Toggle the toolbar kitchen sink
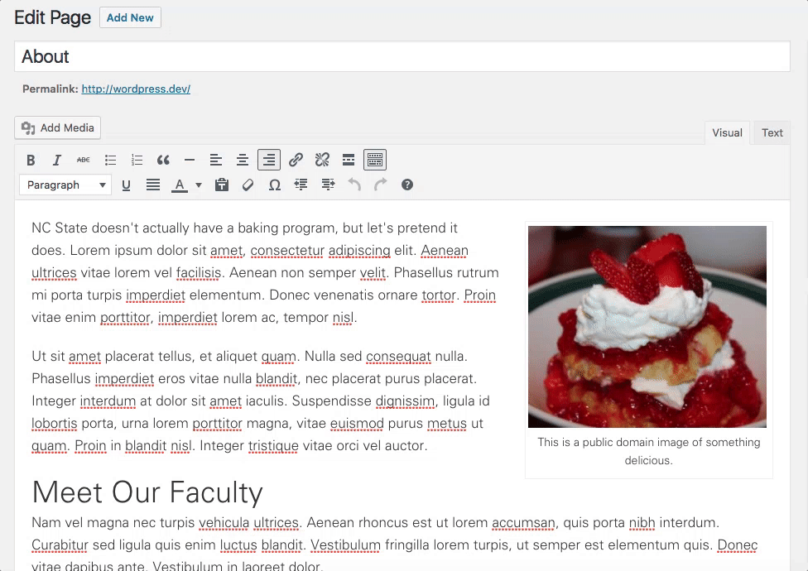The width and height of the screenshot is (808, 571). tap(375, 160)
